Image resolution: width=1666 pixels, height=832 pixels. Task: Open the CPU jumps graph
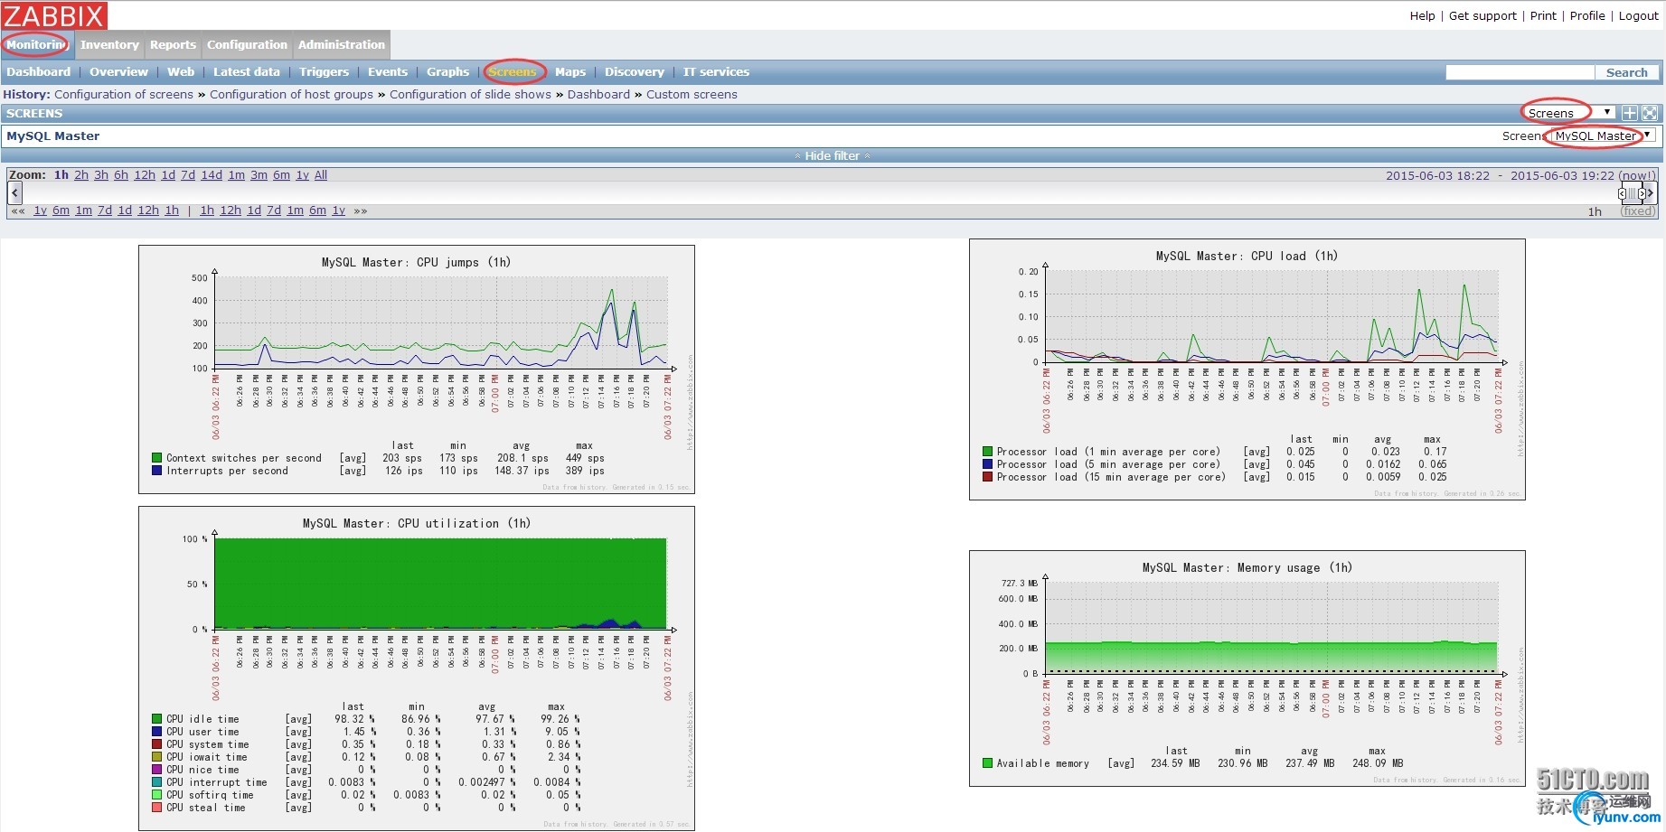[417, 369]
